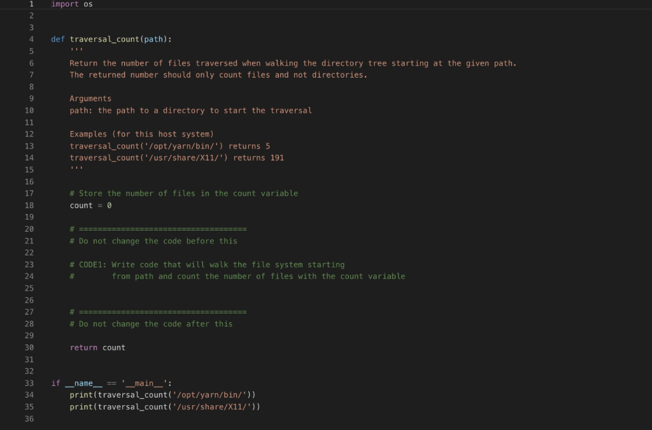The height and width of the screenshot is (430, 652).
Task: Click the return count statement
Action: (x=97, y=347)
